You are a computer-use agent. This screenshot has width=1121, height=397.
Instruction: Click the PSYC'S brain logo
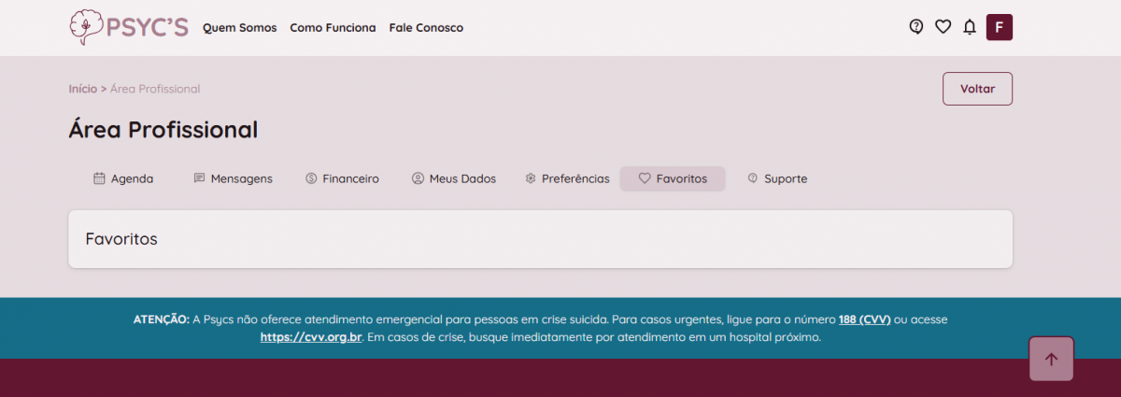[x=129, y=27]
